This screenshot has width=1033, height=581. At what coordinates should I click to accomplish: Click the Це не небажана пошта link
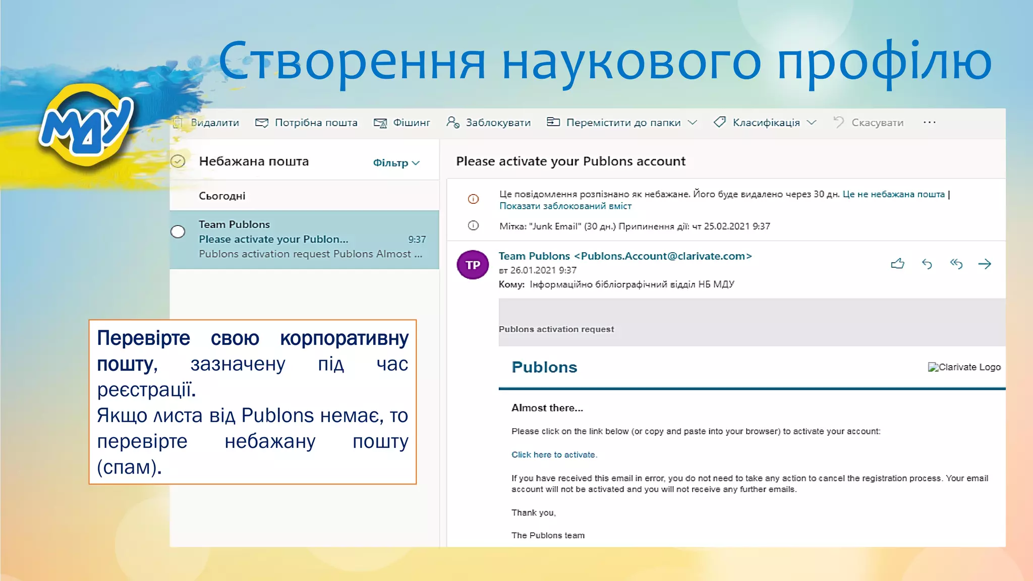click(893, 194)
